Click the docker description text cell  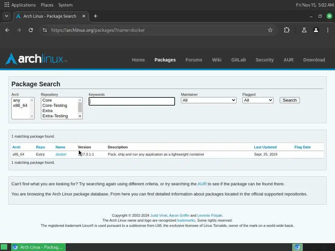156,154
